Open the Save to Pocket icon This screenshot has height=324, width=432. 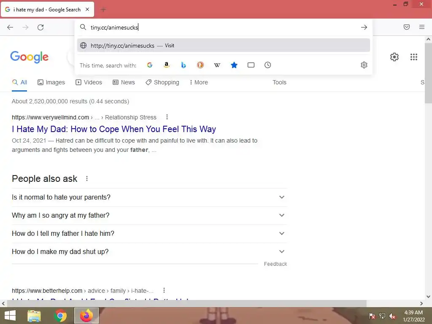pos(407,27)
